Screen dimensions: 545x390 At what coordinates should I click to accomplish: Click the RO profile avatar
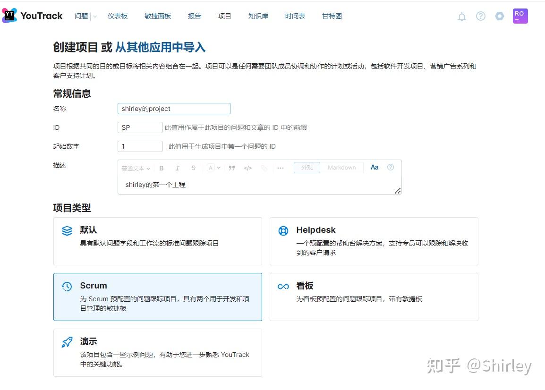[x=519, y=16]
